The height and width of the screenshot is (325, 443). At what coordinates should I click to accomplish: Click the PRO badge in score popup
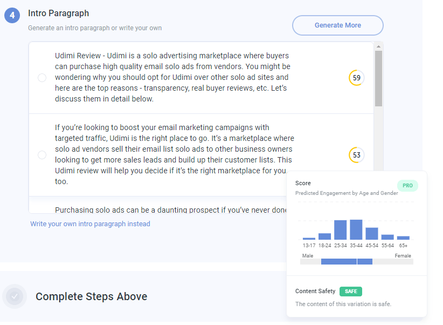coord(407,186)
